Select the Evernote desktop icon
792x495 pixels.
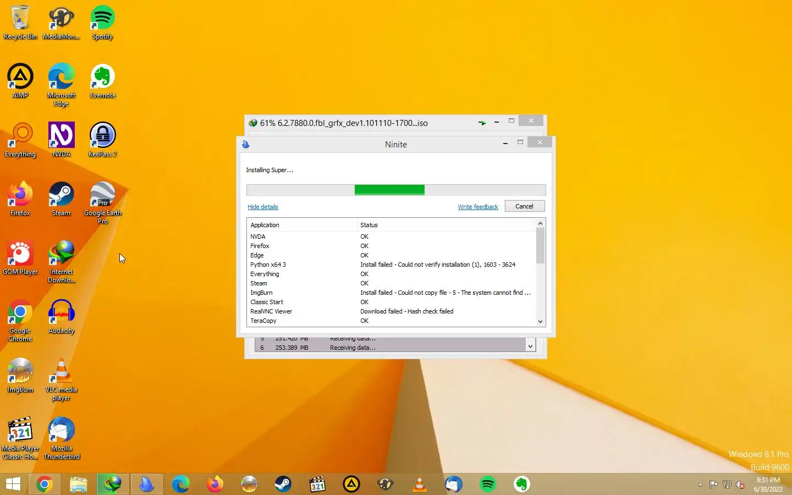click(x=103, y=81)
